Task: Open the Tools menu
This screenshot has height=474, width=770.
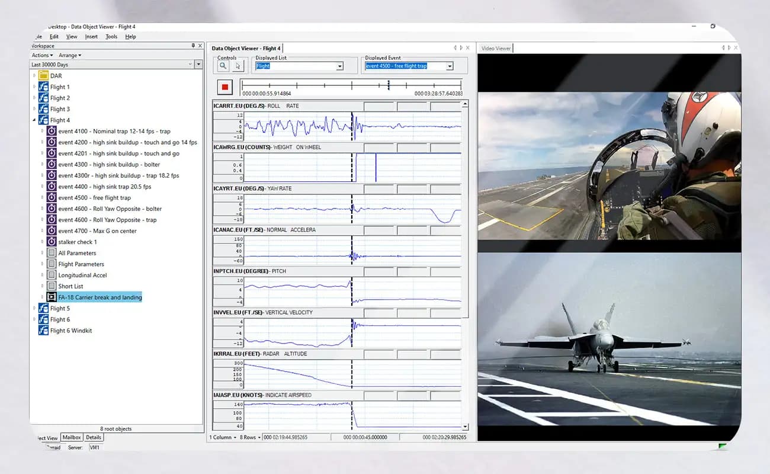Action: coord(111,37)
